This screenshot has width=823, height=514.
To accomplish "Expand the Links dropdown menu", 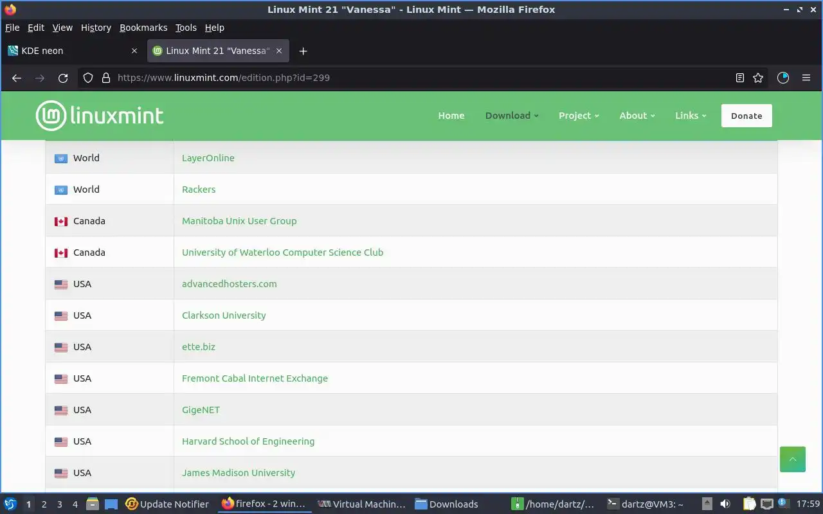I will 691,116.
